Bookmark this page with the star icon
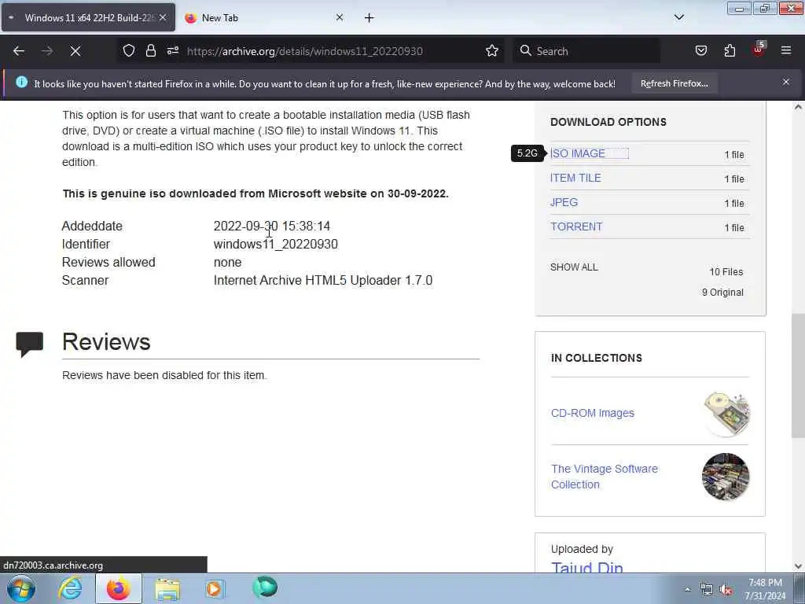The height and width of the screenshot is (604, 805). (492, 51)
